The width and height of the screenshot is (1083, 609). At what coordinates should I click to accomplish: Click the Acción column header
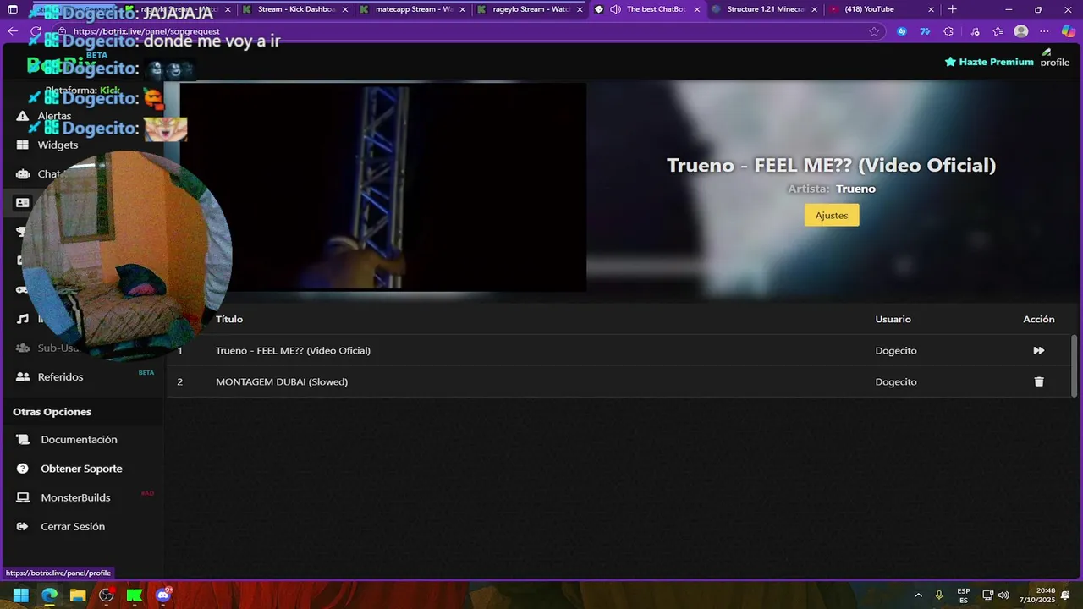click(x=1039, y=319)
